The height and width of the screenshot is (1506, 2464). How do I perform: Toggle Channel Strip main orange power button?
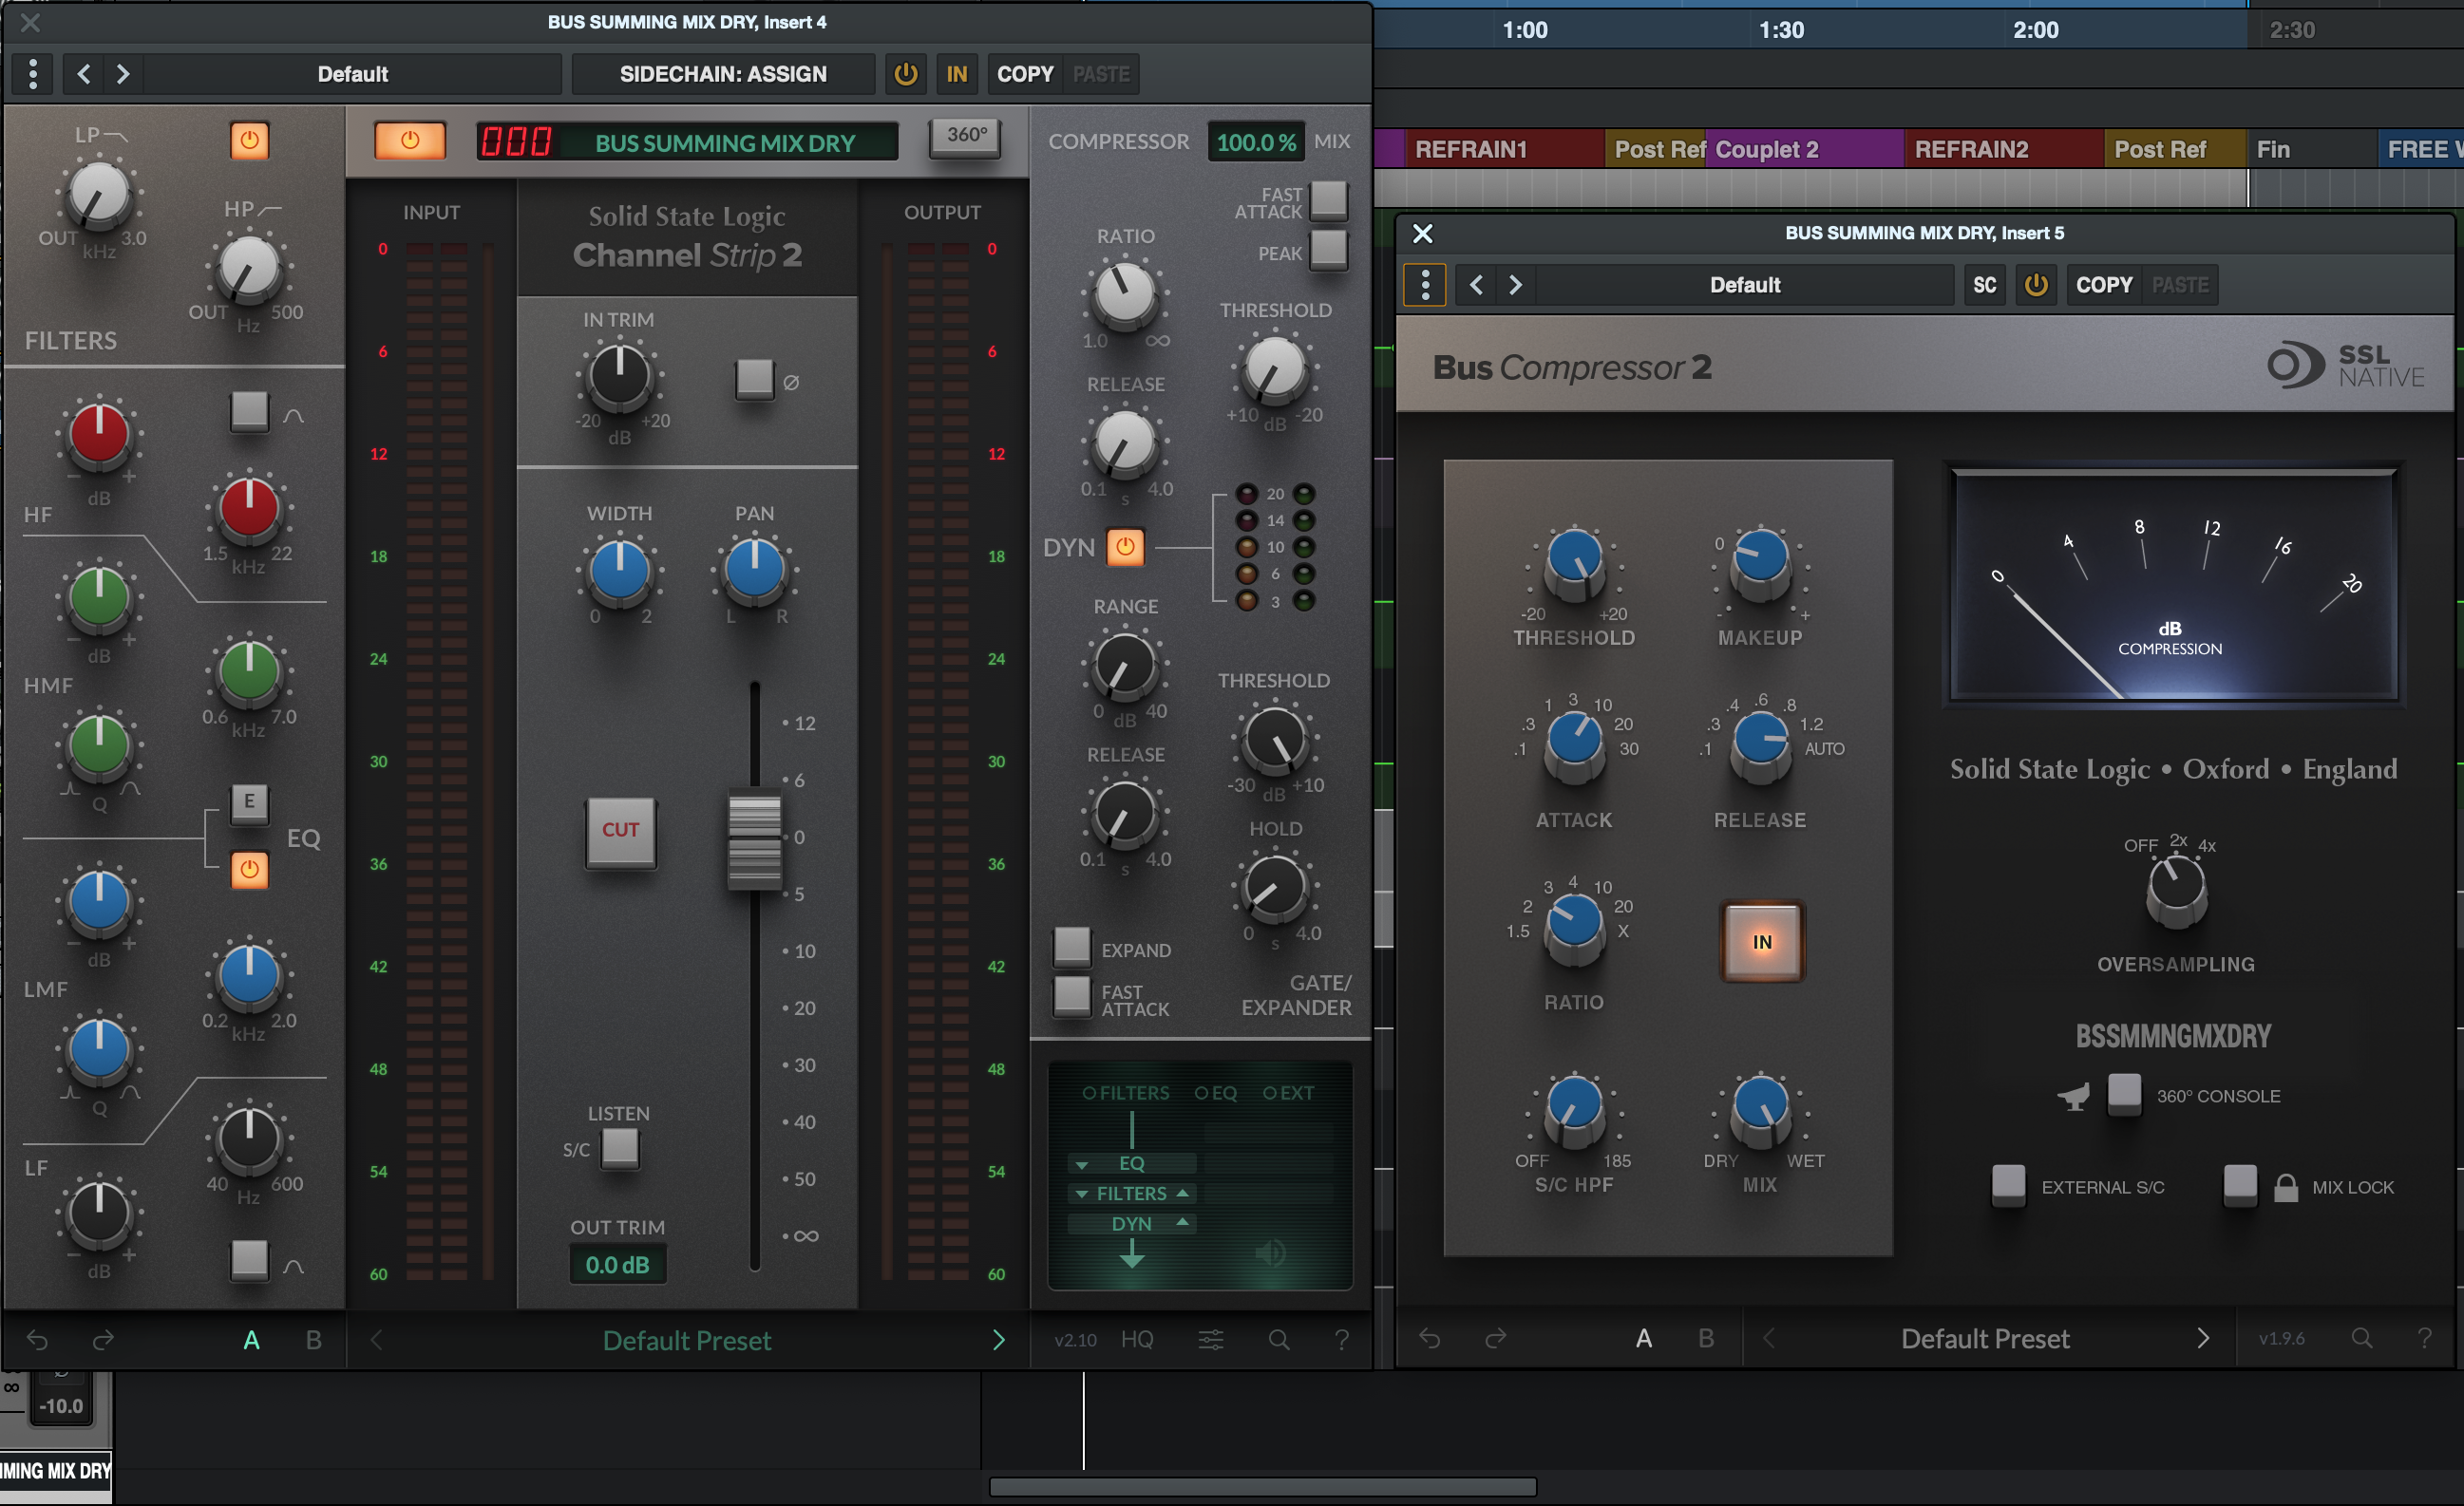click(x=410, y=140)
